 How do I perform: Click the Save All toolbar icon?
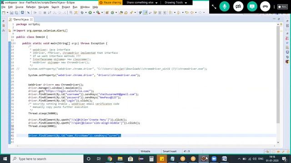(16, 13)
